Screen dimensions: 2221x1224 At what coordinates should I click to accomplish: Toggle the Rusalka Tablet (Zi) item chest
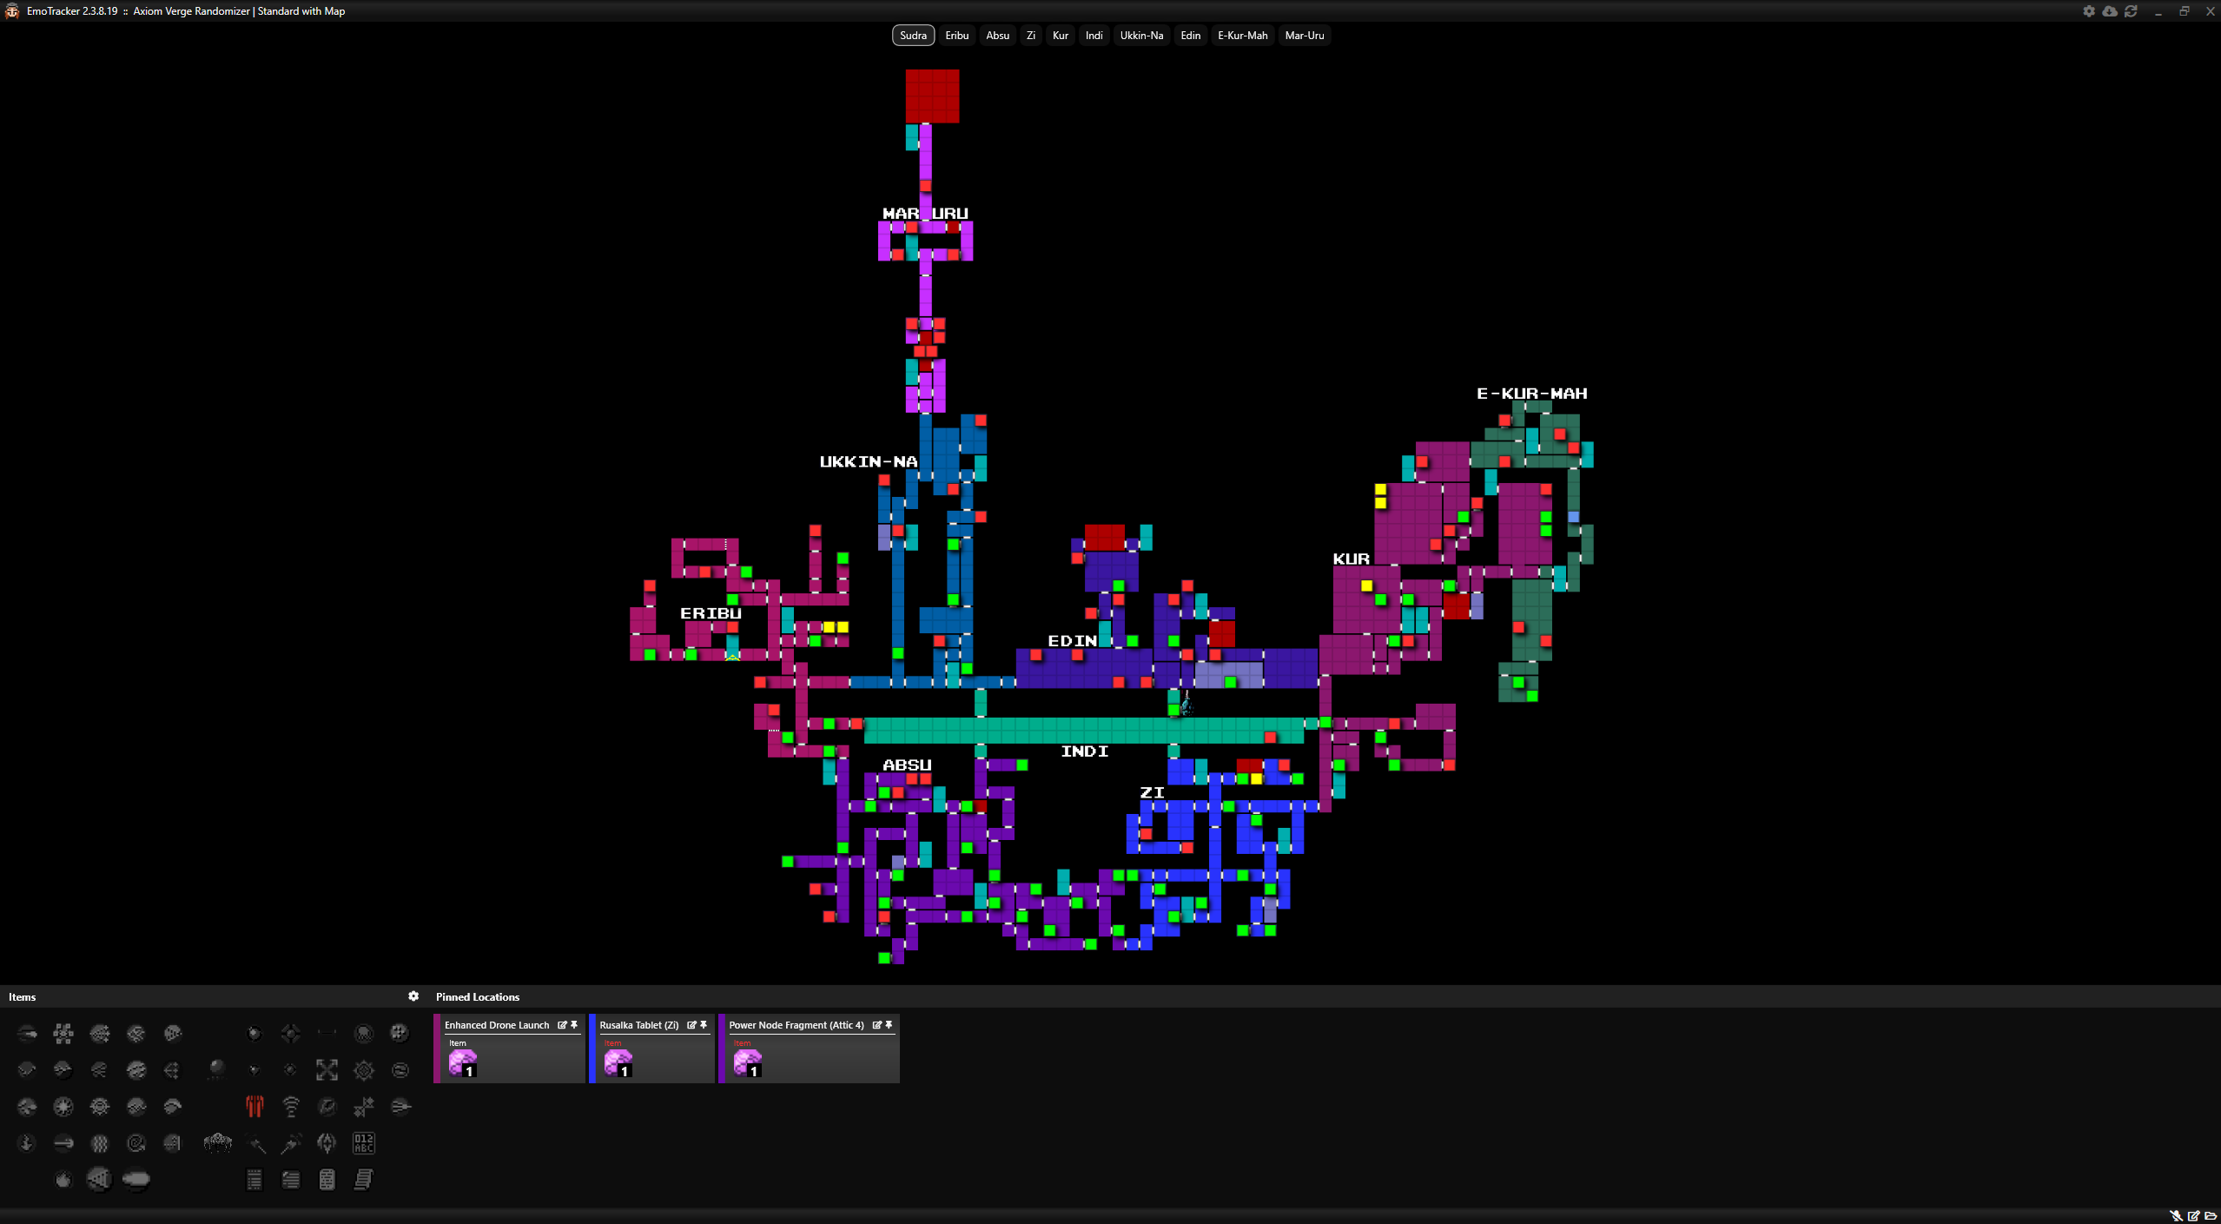tap(618, 1062)
